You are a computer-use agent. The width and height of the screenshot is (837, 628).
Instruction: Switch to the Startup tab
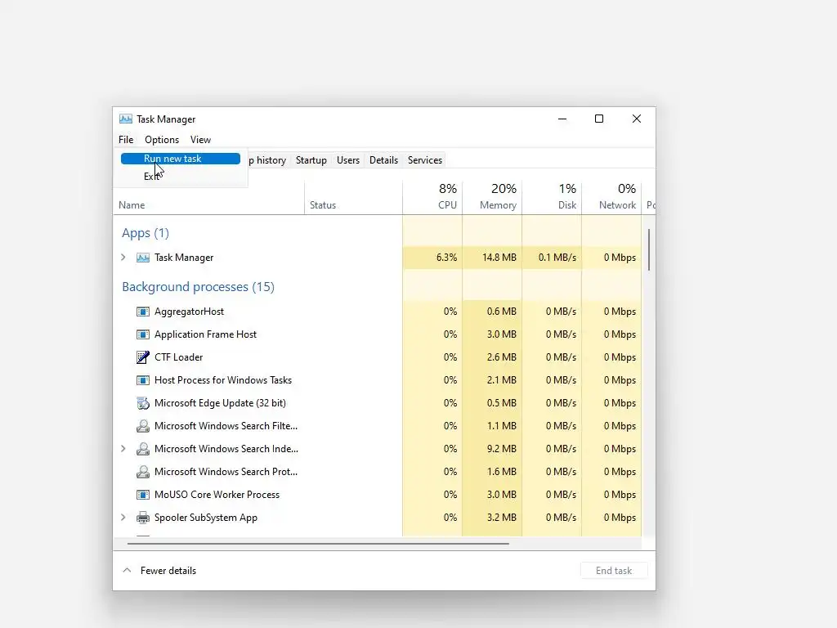tap(311, 160)
